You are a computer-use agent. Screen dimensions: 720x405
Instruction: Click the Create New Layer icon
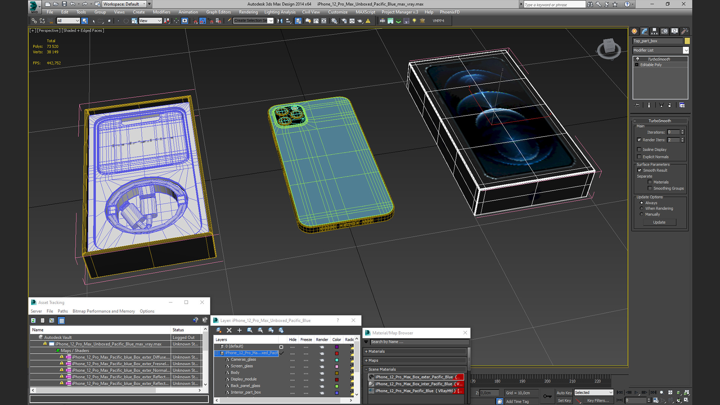tap(219, 330)
